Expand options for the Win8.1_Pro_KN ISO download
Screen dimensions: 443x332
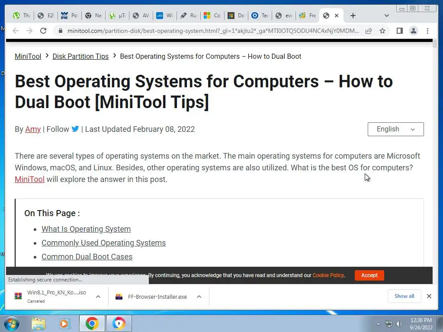click(98, 297)
